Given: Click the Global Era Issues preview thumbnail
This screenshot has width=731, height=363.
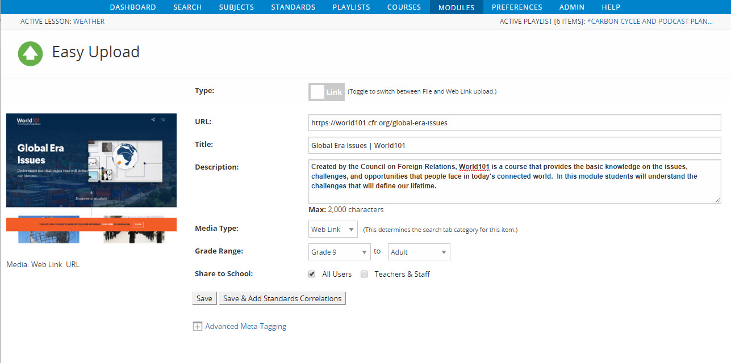Looking at the screenshot, I should point(91,178).
